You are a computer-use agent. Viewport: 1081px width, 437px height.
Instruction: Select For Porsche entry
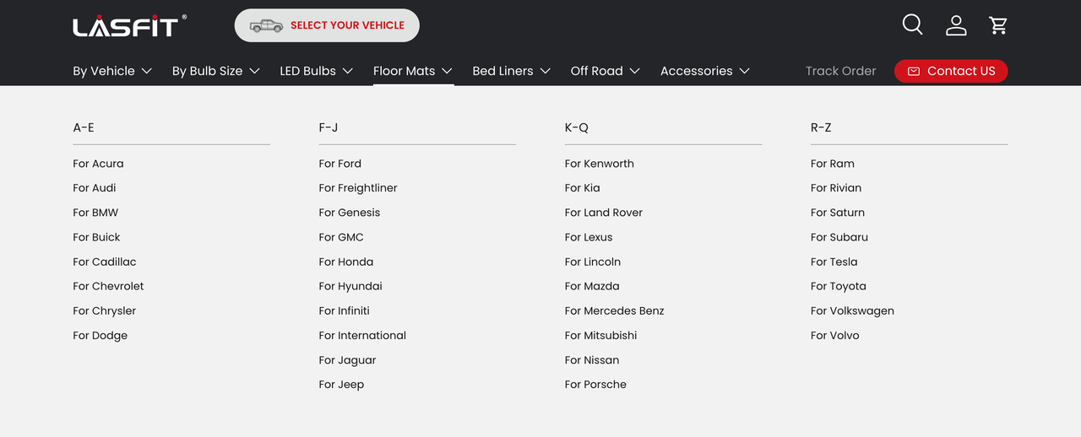[595, 384]
